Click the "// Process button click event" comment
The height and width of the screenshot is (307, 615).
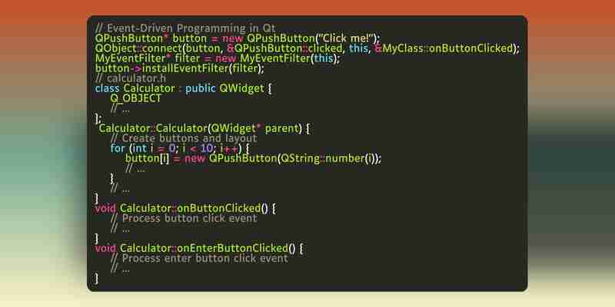184,219
